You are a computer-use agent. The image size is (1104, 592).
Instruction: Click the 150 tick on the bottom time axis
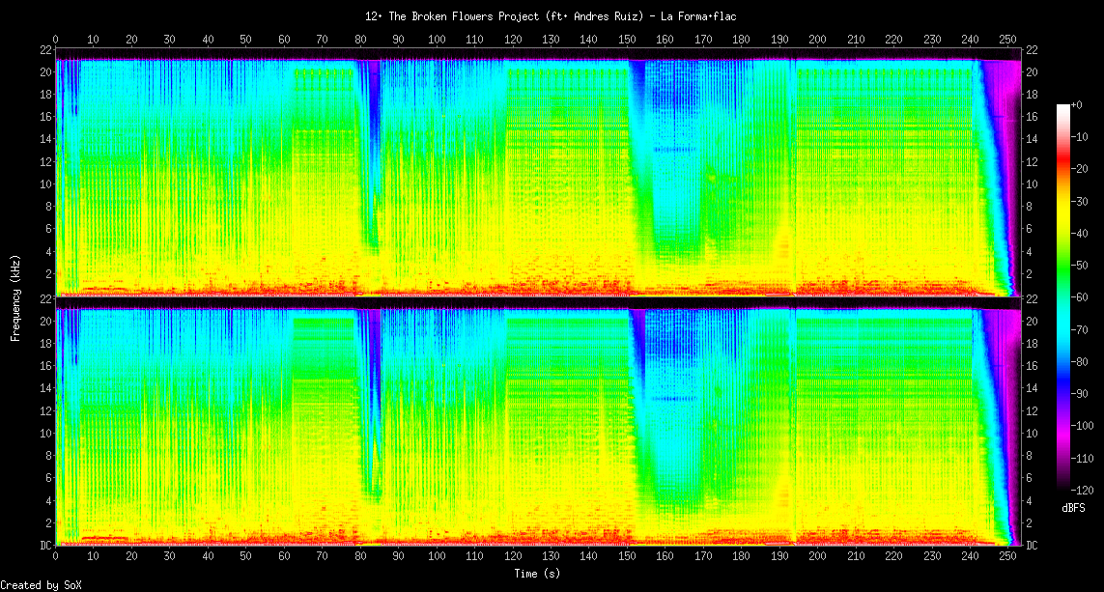[627, 556]
